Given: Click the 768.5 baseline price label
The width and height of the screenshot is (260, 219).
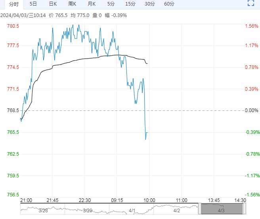Looking at the screenshot, I should 13,110.
